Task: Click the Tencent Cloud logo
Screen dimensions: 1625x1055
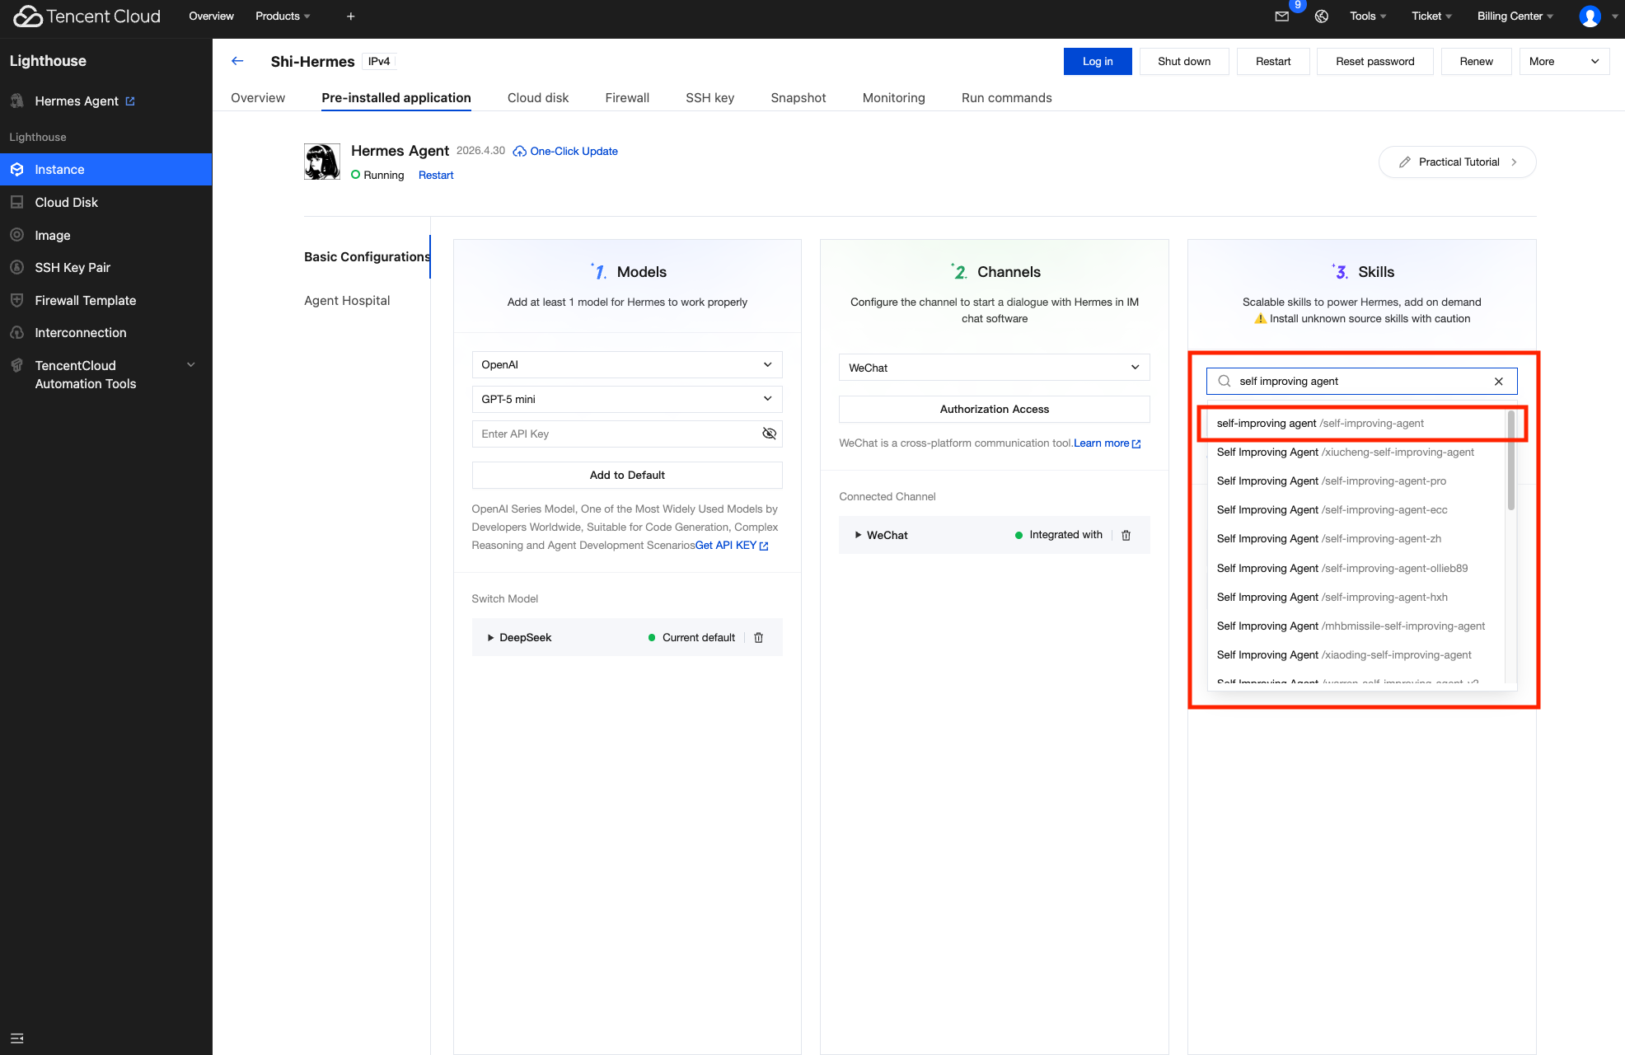Action: (x=87, y=16)
